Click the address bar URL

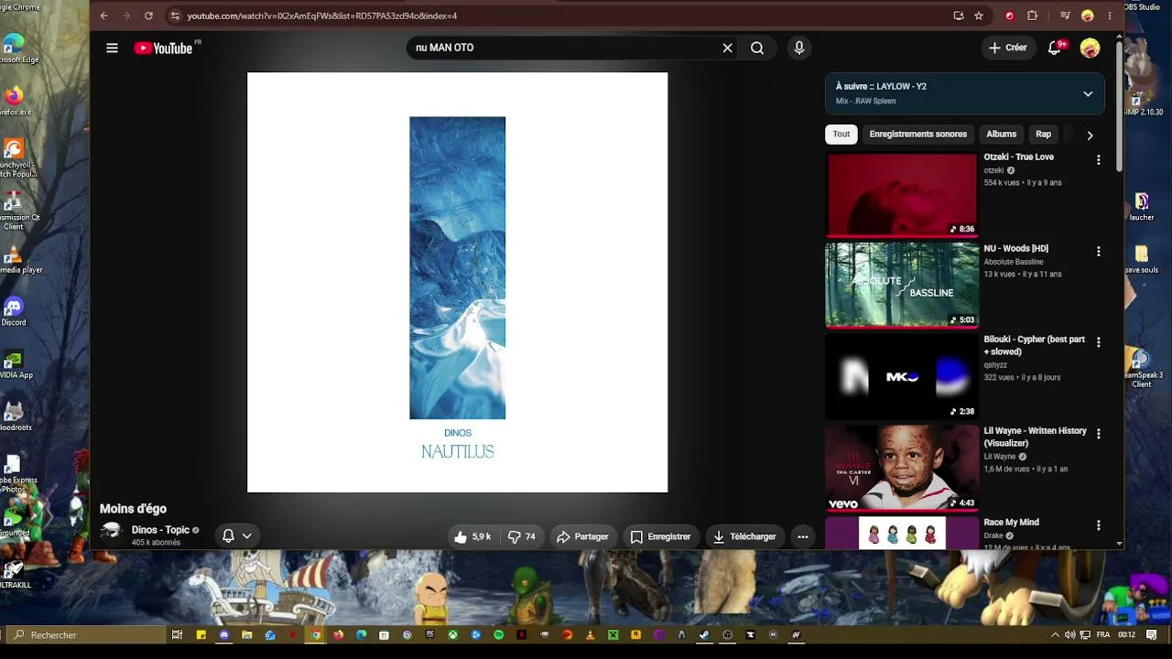322,16
